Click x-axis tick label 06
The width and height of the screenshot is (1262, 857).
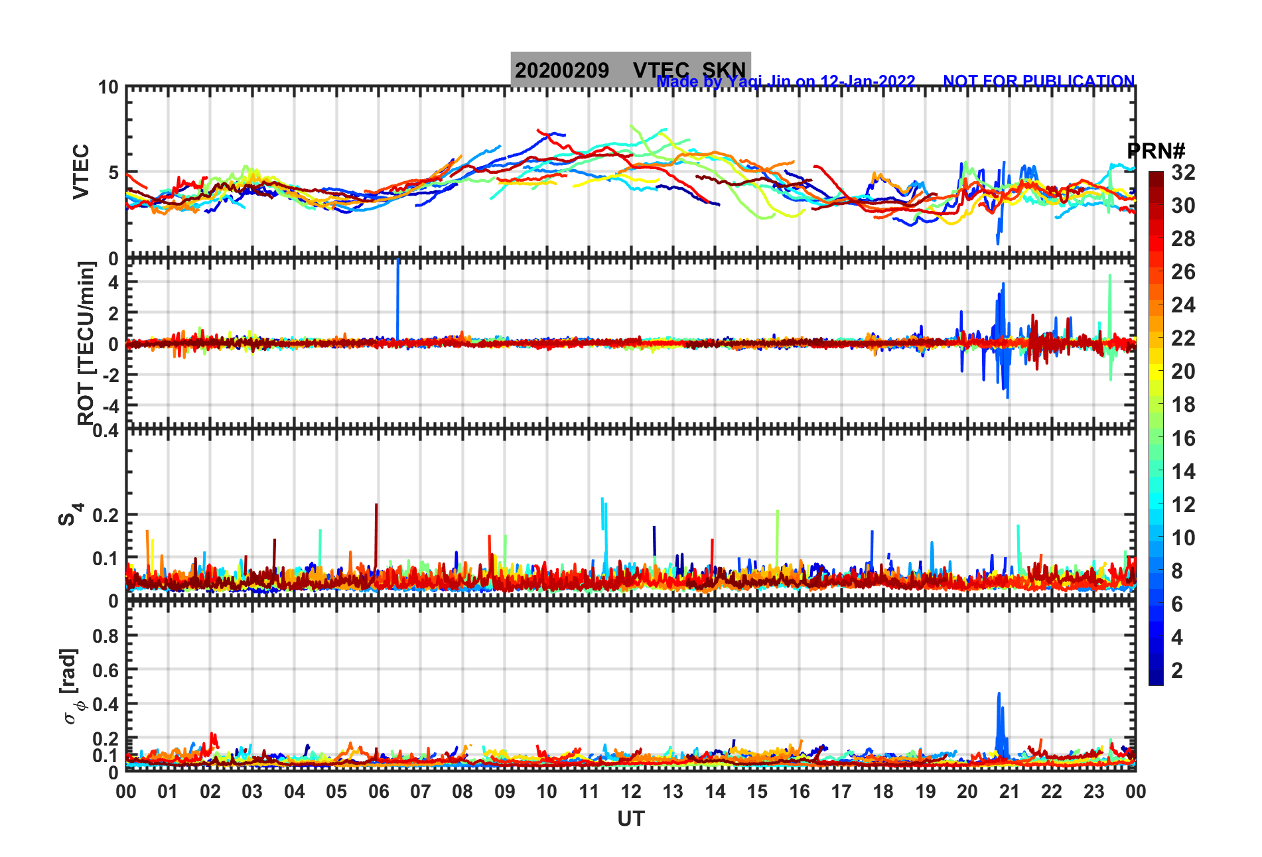click(x=378, y=791)
